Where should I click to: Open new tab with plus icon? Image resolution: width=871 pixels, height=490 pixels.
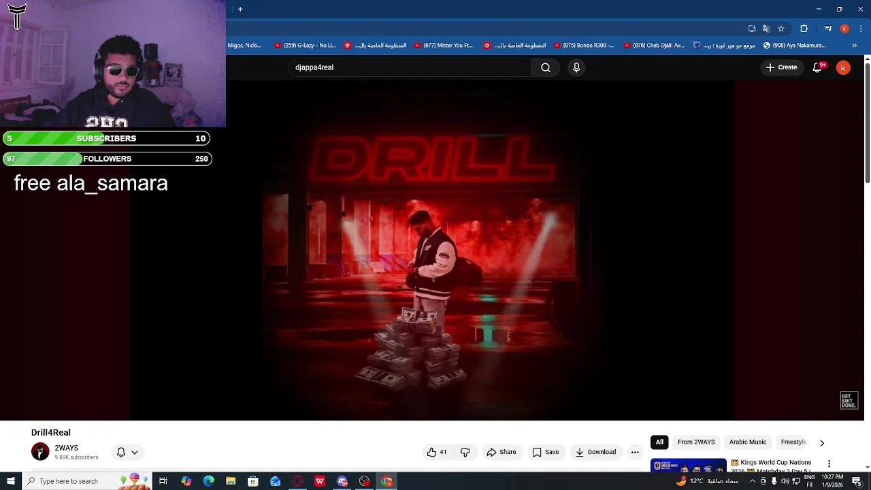(x=240, y=9)
